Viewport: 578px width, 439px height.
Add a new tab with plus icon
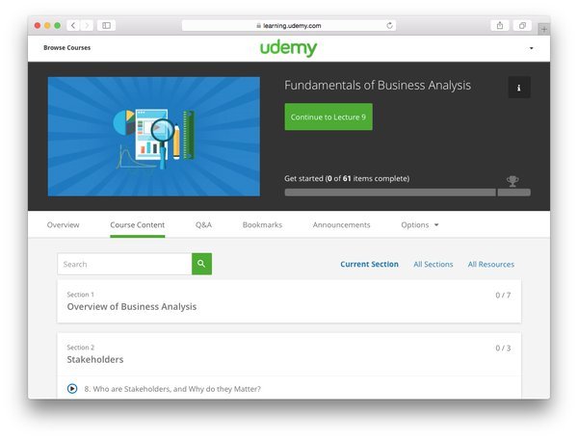point(543,29)
